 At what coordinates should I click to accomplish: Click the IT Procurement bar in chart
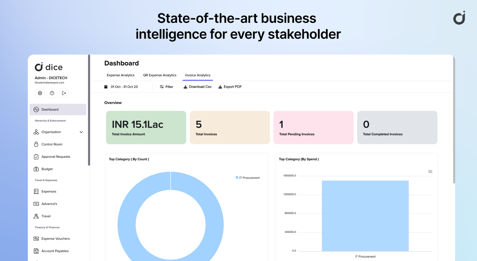pyautogui.click(x=365, y=216)
